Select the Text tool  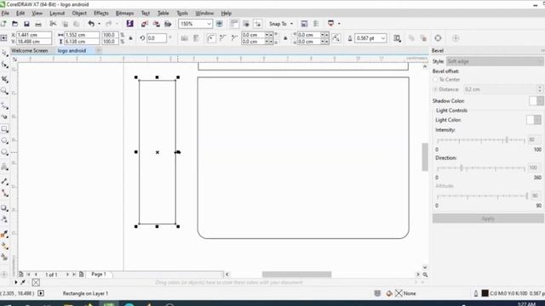click(x=4, y=167)
